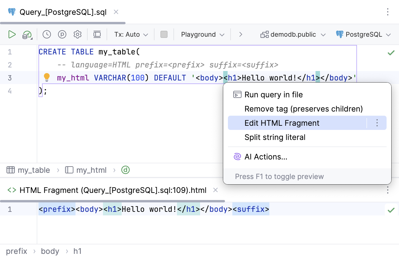
Task: Select Edit HTML Fragment from the context menu
Action: (282, 123)
